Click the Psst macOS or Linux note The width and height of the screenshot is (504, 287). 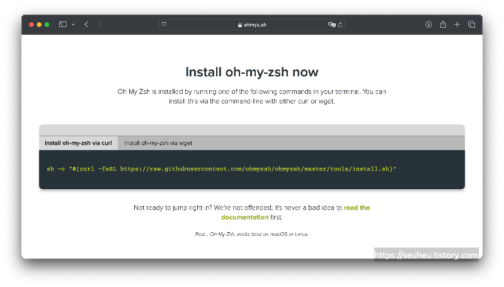(x=251, y=234)
